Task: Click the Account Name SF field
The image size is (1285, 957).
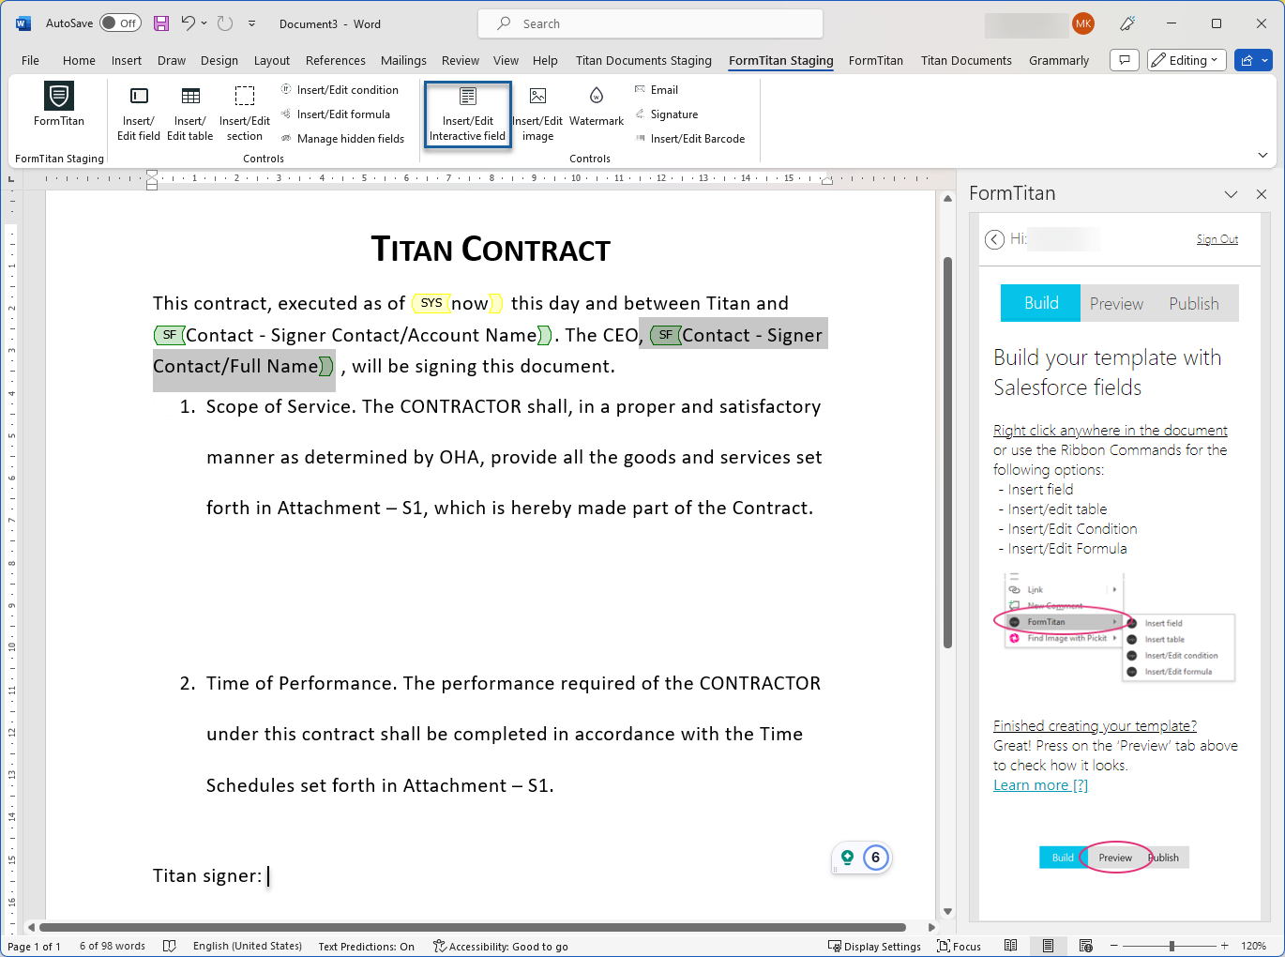Action: (353, 335)
